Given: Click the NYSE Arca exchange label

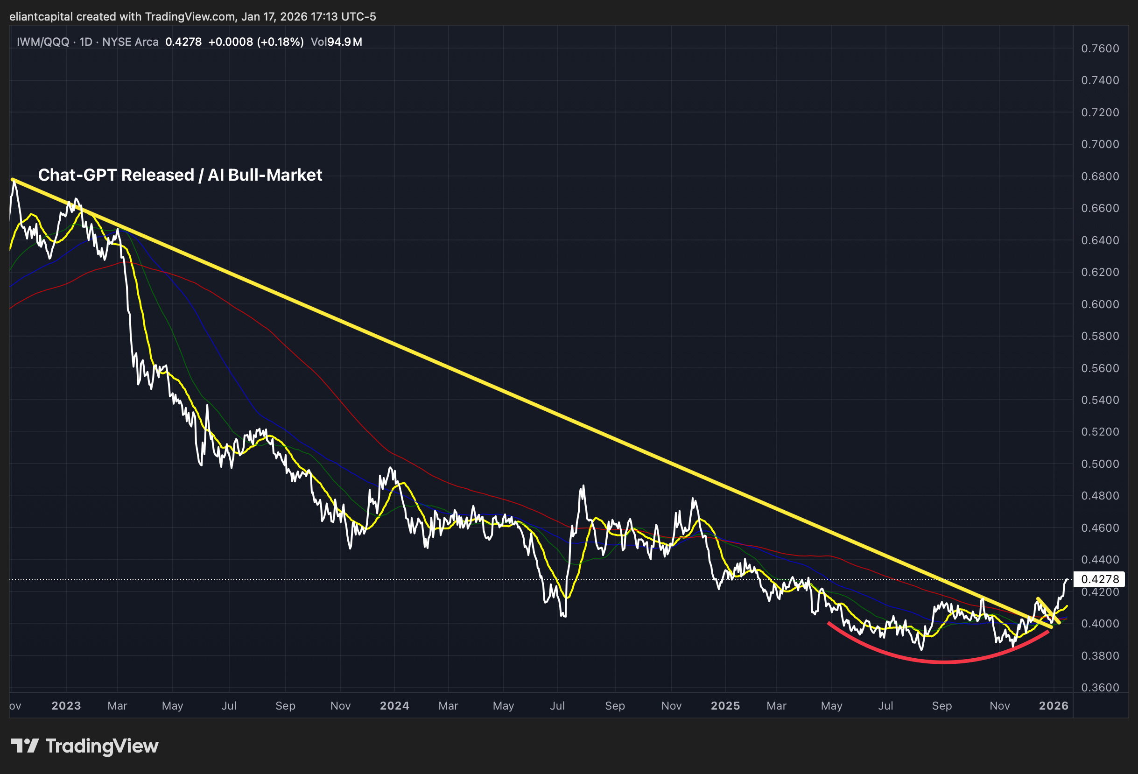Looking at the screenshot, I should pyautogui.click(x=130, y=42).
